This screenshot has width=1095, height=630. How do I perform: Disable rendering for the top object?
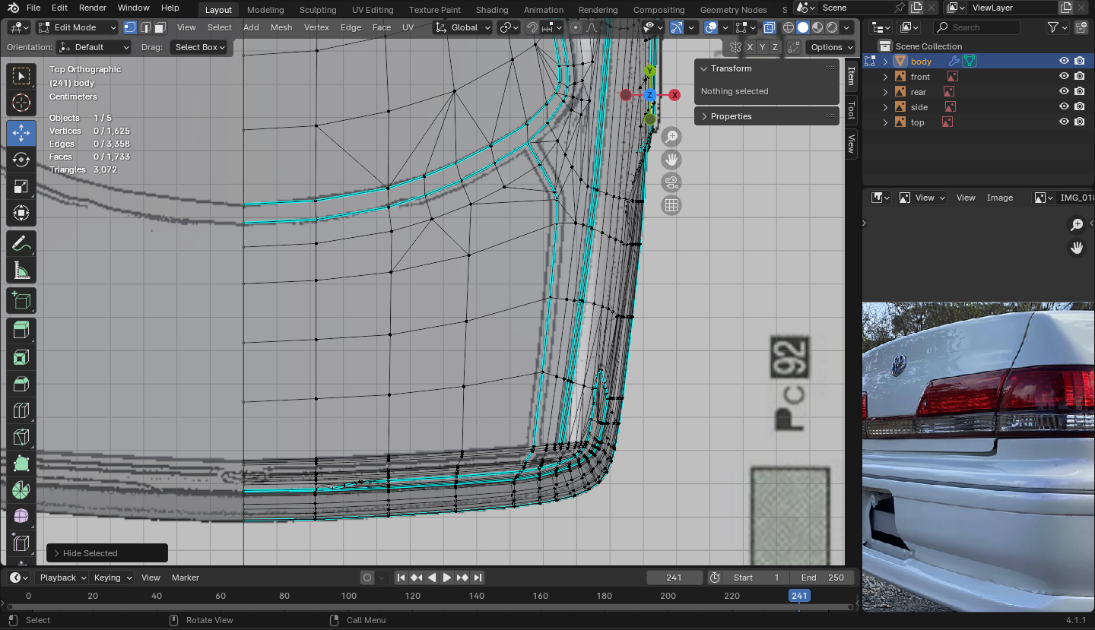click(x=1079, y=122)
